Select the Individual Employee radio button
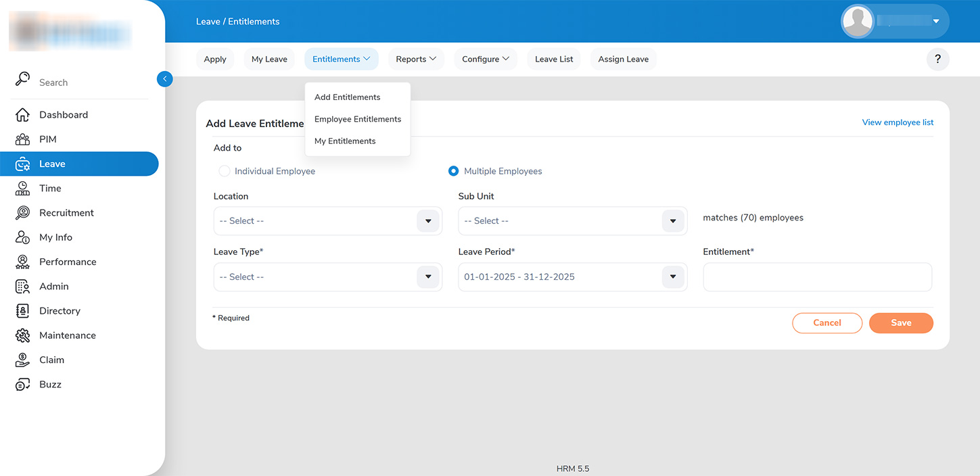The image size is (980, 476). click(x=225, y=171)
